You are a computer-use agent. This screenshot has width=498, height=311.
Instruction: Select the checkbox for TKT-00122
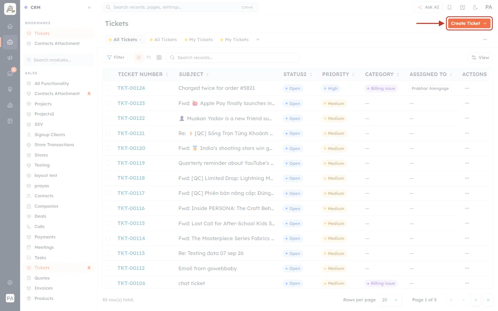click(x=108, y=118)
